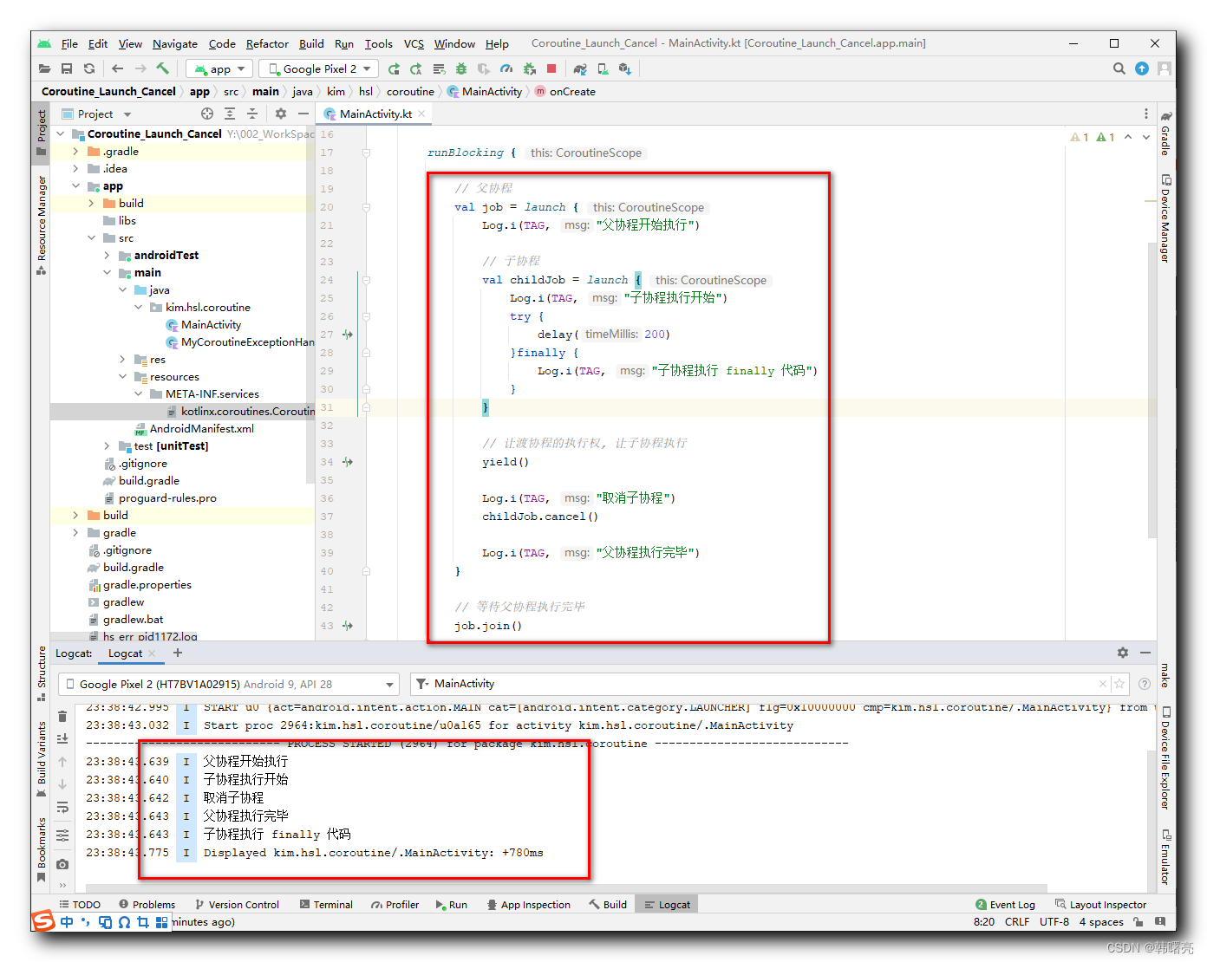Open SDK Manager toolbar icon
Viewport: 1207px width, 962px height.
[x=625, y=68]
